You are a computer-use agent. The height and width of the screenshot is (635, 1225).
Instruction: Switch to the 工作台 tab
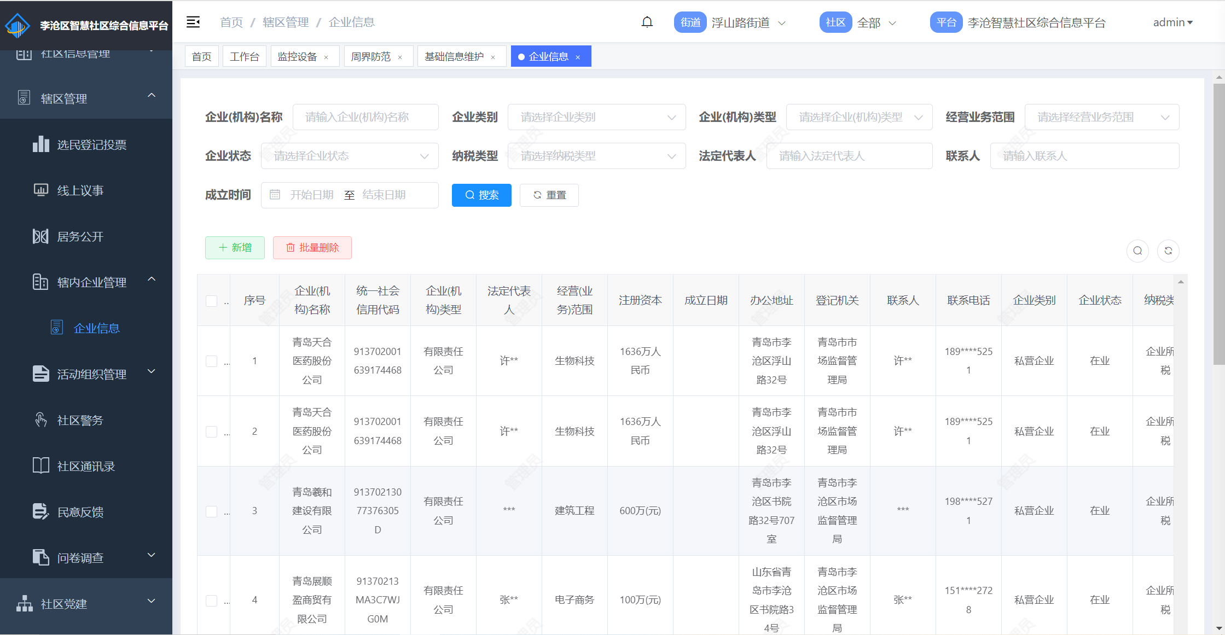245,56
